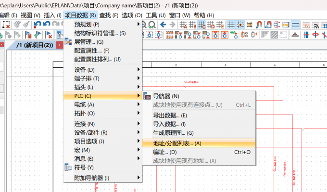Viewport: 327px width, 192px height.
Task: Click the flag with green arrow icon
Action: pyautogui.click(x=37, y=35)
